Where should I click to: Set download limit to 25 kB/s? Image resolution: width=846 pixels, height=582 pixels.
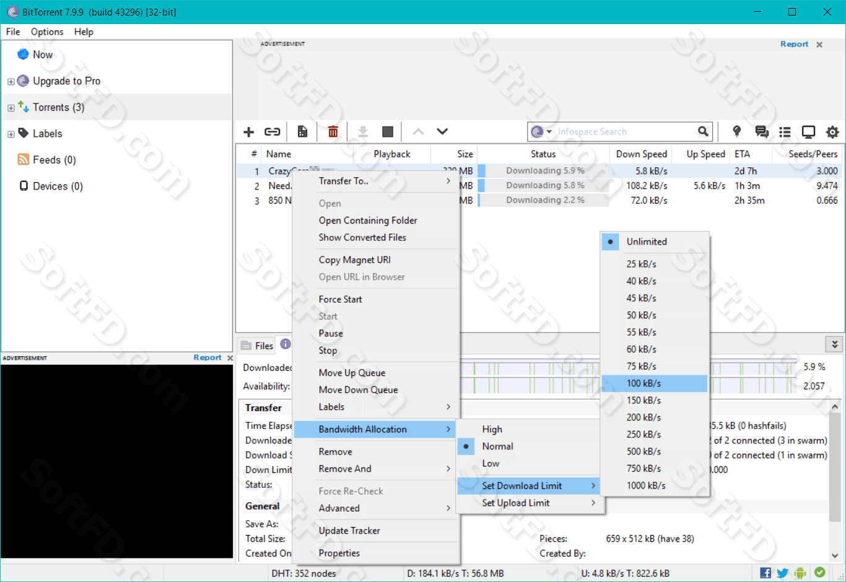pos(655,264)
